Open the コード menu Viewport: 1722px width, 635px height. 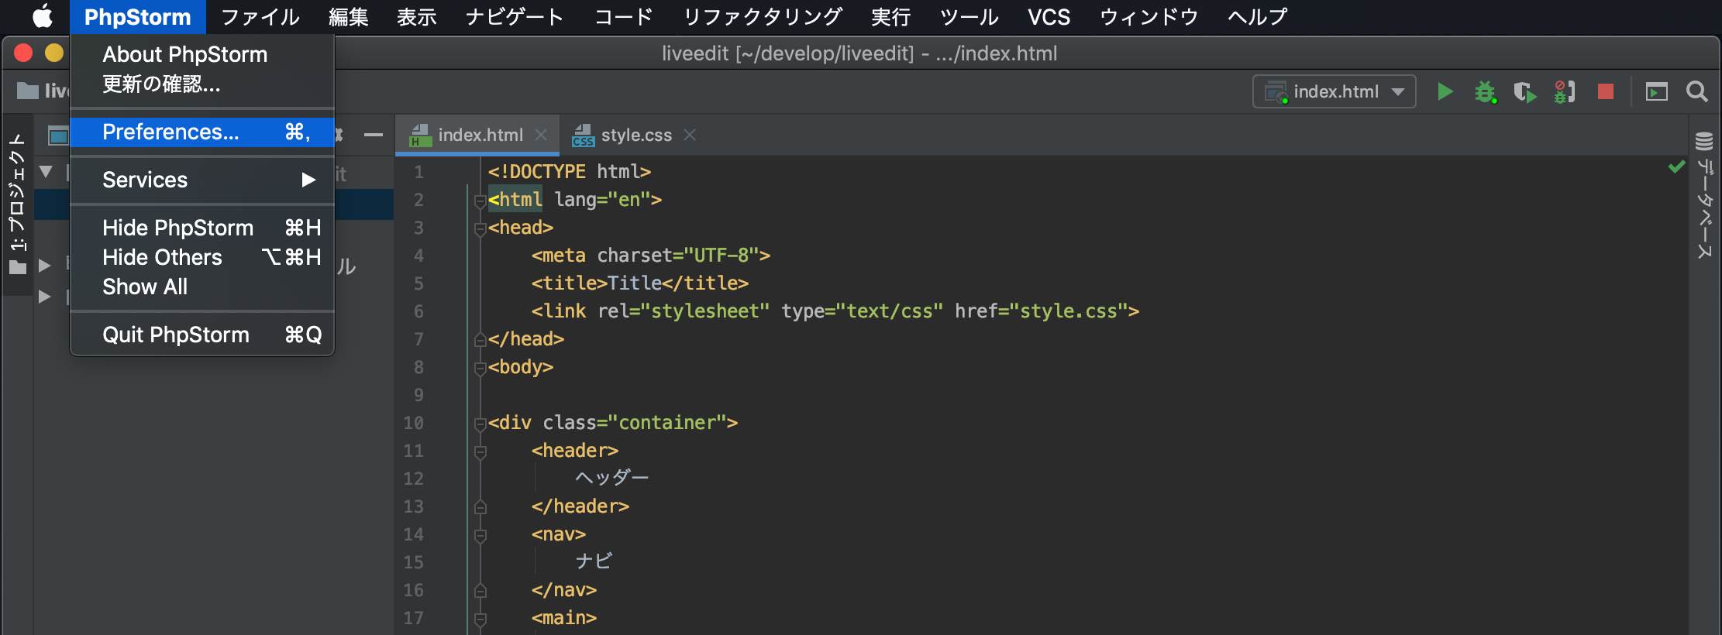pos(624,16)
